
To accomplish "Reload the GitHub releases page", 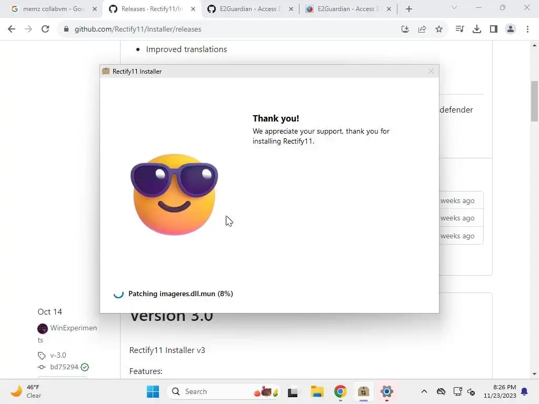I will tap(45, 29).
